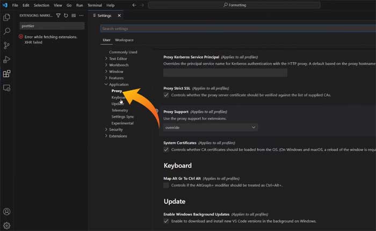Viewport: 376px width, 231px height.
Task: Open the Terminal menu
Action: pyautogui.click(x=95, y=5)
